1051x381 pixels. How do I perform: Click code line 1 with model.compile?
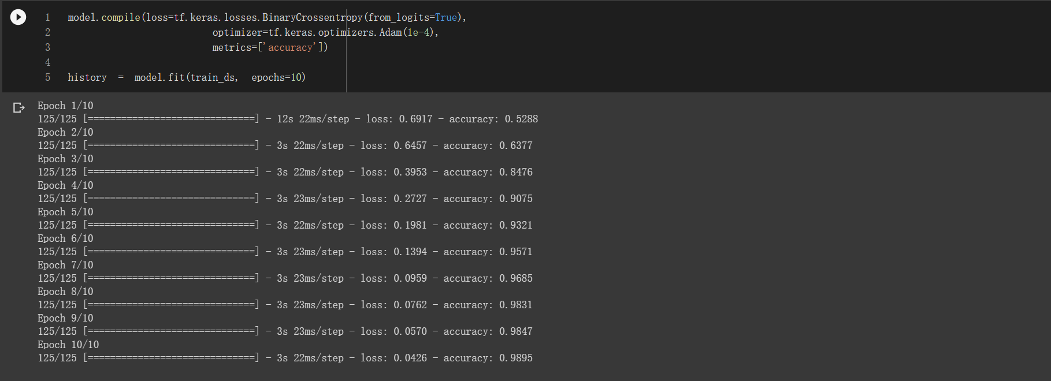pyautogui.click(x=267, y=17)
